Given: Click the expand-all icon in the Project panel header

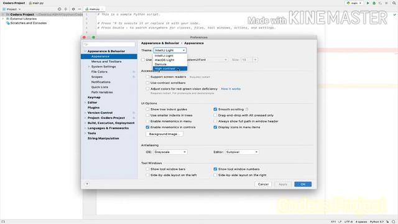Looking at the screenshot, I should pyautogui.click(x=66, y=9).
